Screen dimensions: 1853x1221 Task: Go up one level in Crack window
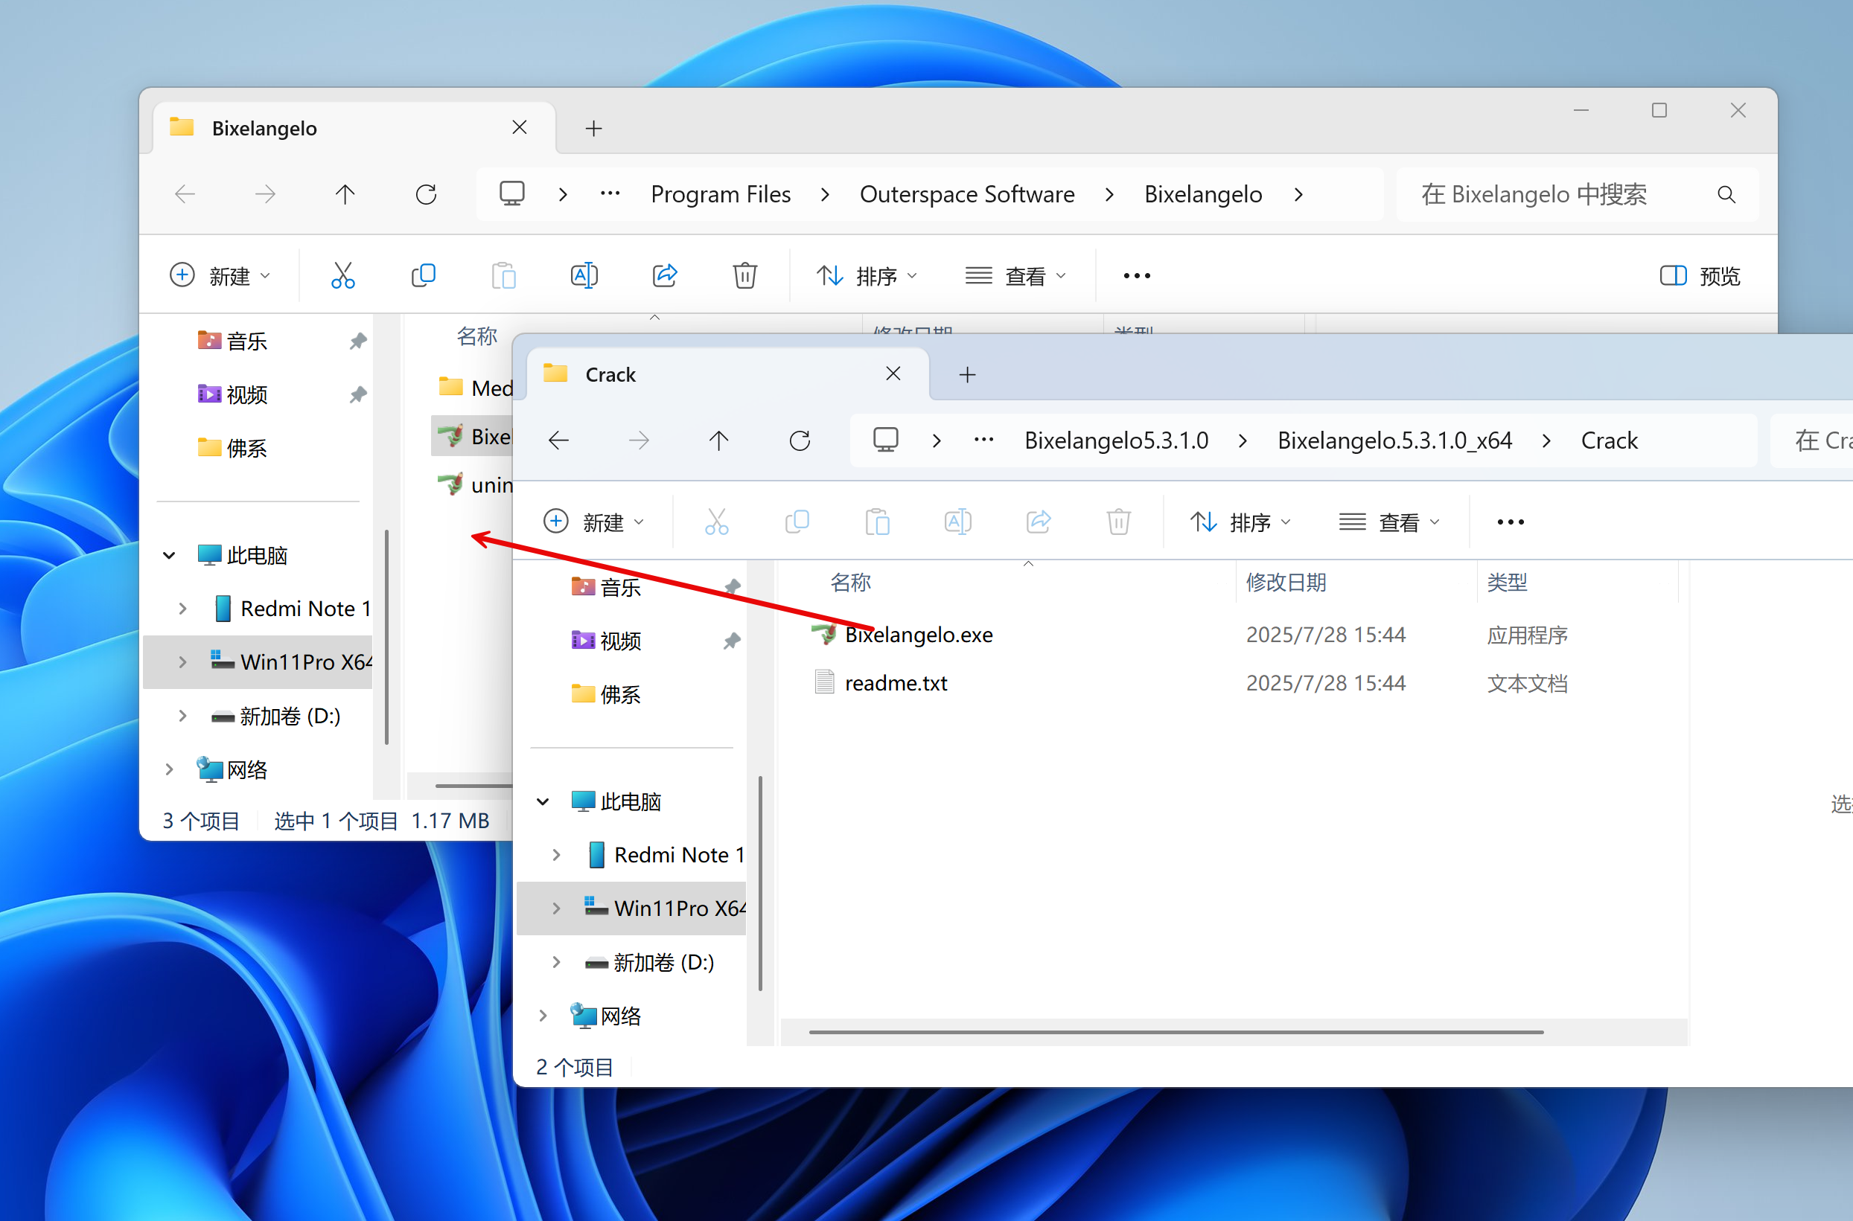tap(719, 440)
